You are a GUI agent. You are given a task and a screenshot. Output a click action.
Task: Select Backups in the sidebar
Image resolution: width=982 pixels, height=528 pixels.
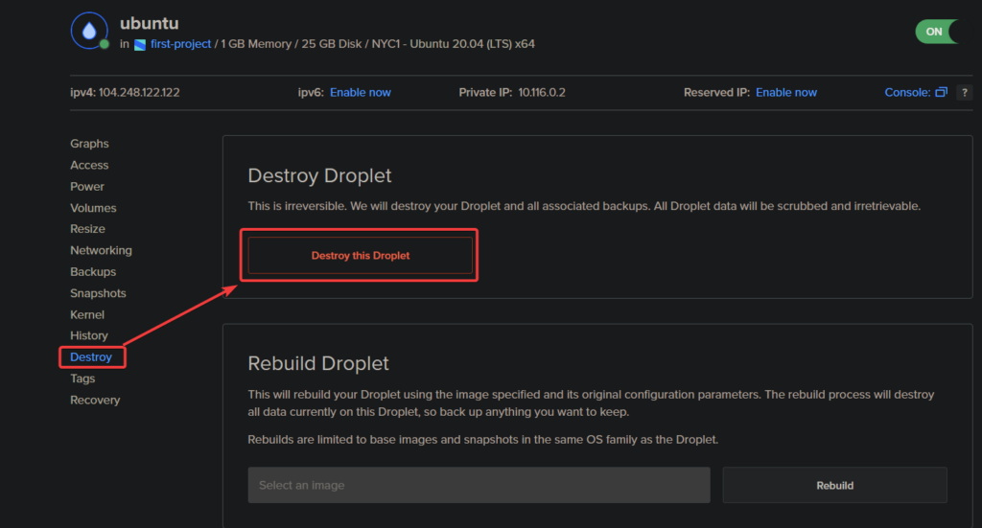pyautogui.click(x=93, y=272)
